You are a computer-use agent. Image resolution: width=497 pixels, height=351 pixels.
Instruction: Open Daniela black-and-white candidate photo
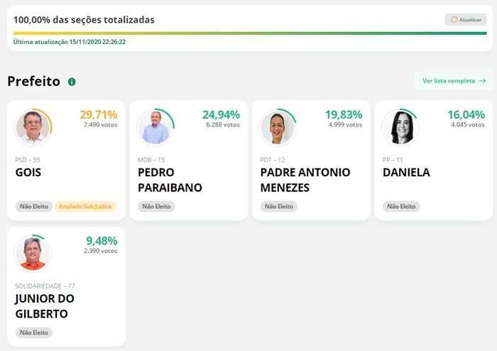click(x=400, y=127)
